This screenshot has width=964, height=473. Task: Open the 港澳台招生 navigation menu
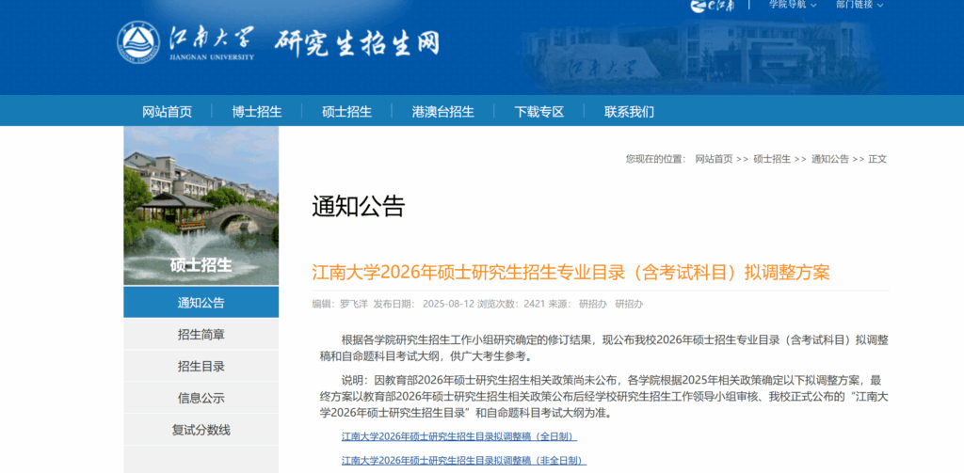(x=442, y=112)
